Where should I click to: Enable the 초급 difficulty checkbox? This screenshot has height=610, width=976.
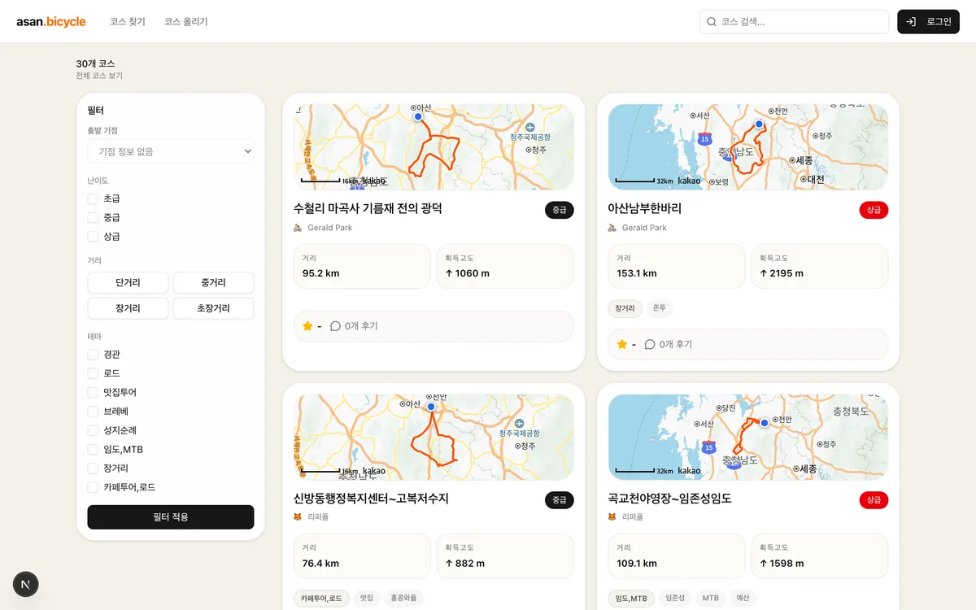pos(93,198)
